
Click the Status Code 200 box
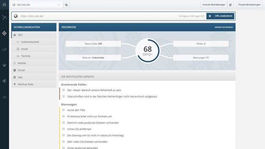(x=93, y=44)
